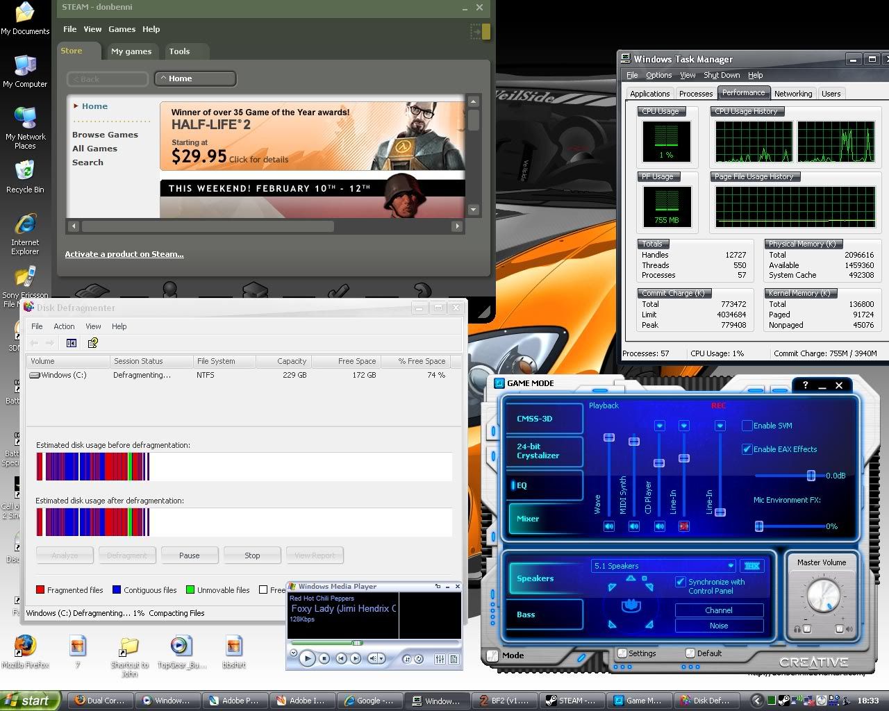Toggle shuffle in Windows Media Player
This screenshot has width=889, height=711.
[407, 659]
